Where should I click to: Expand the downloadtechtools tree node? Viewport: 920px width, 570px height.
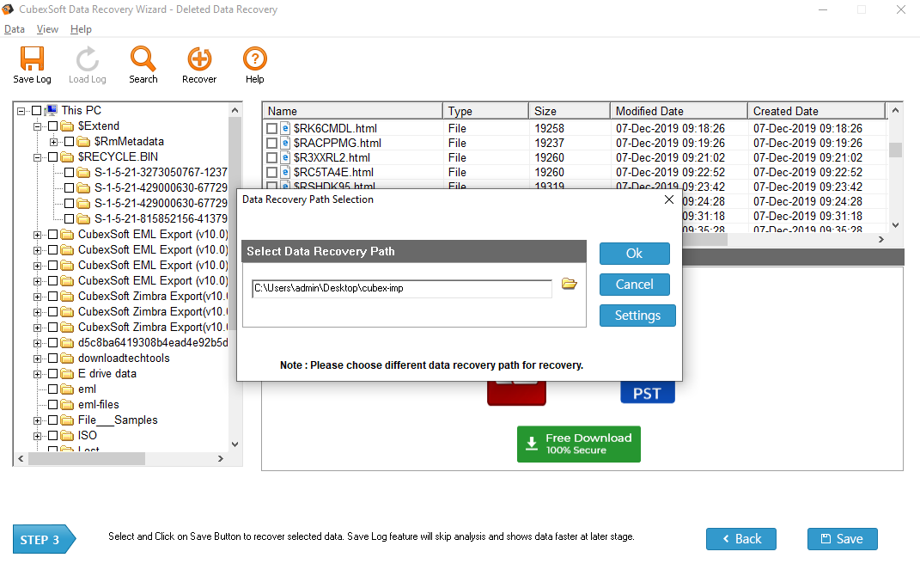coord(35,358)
